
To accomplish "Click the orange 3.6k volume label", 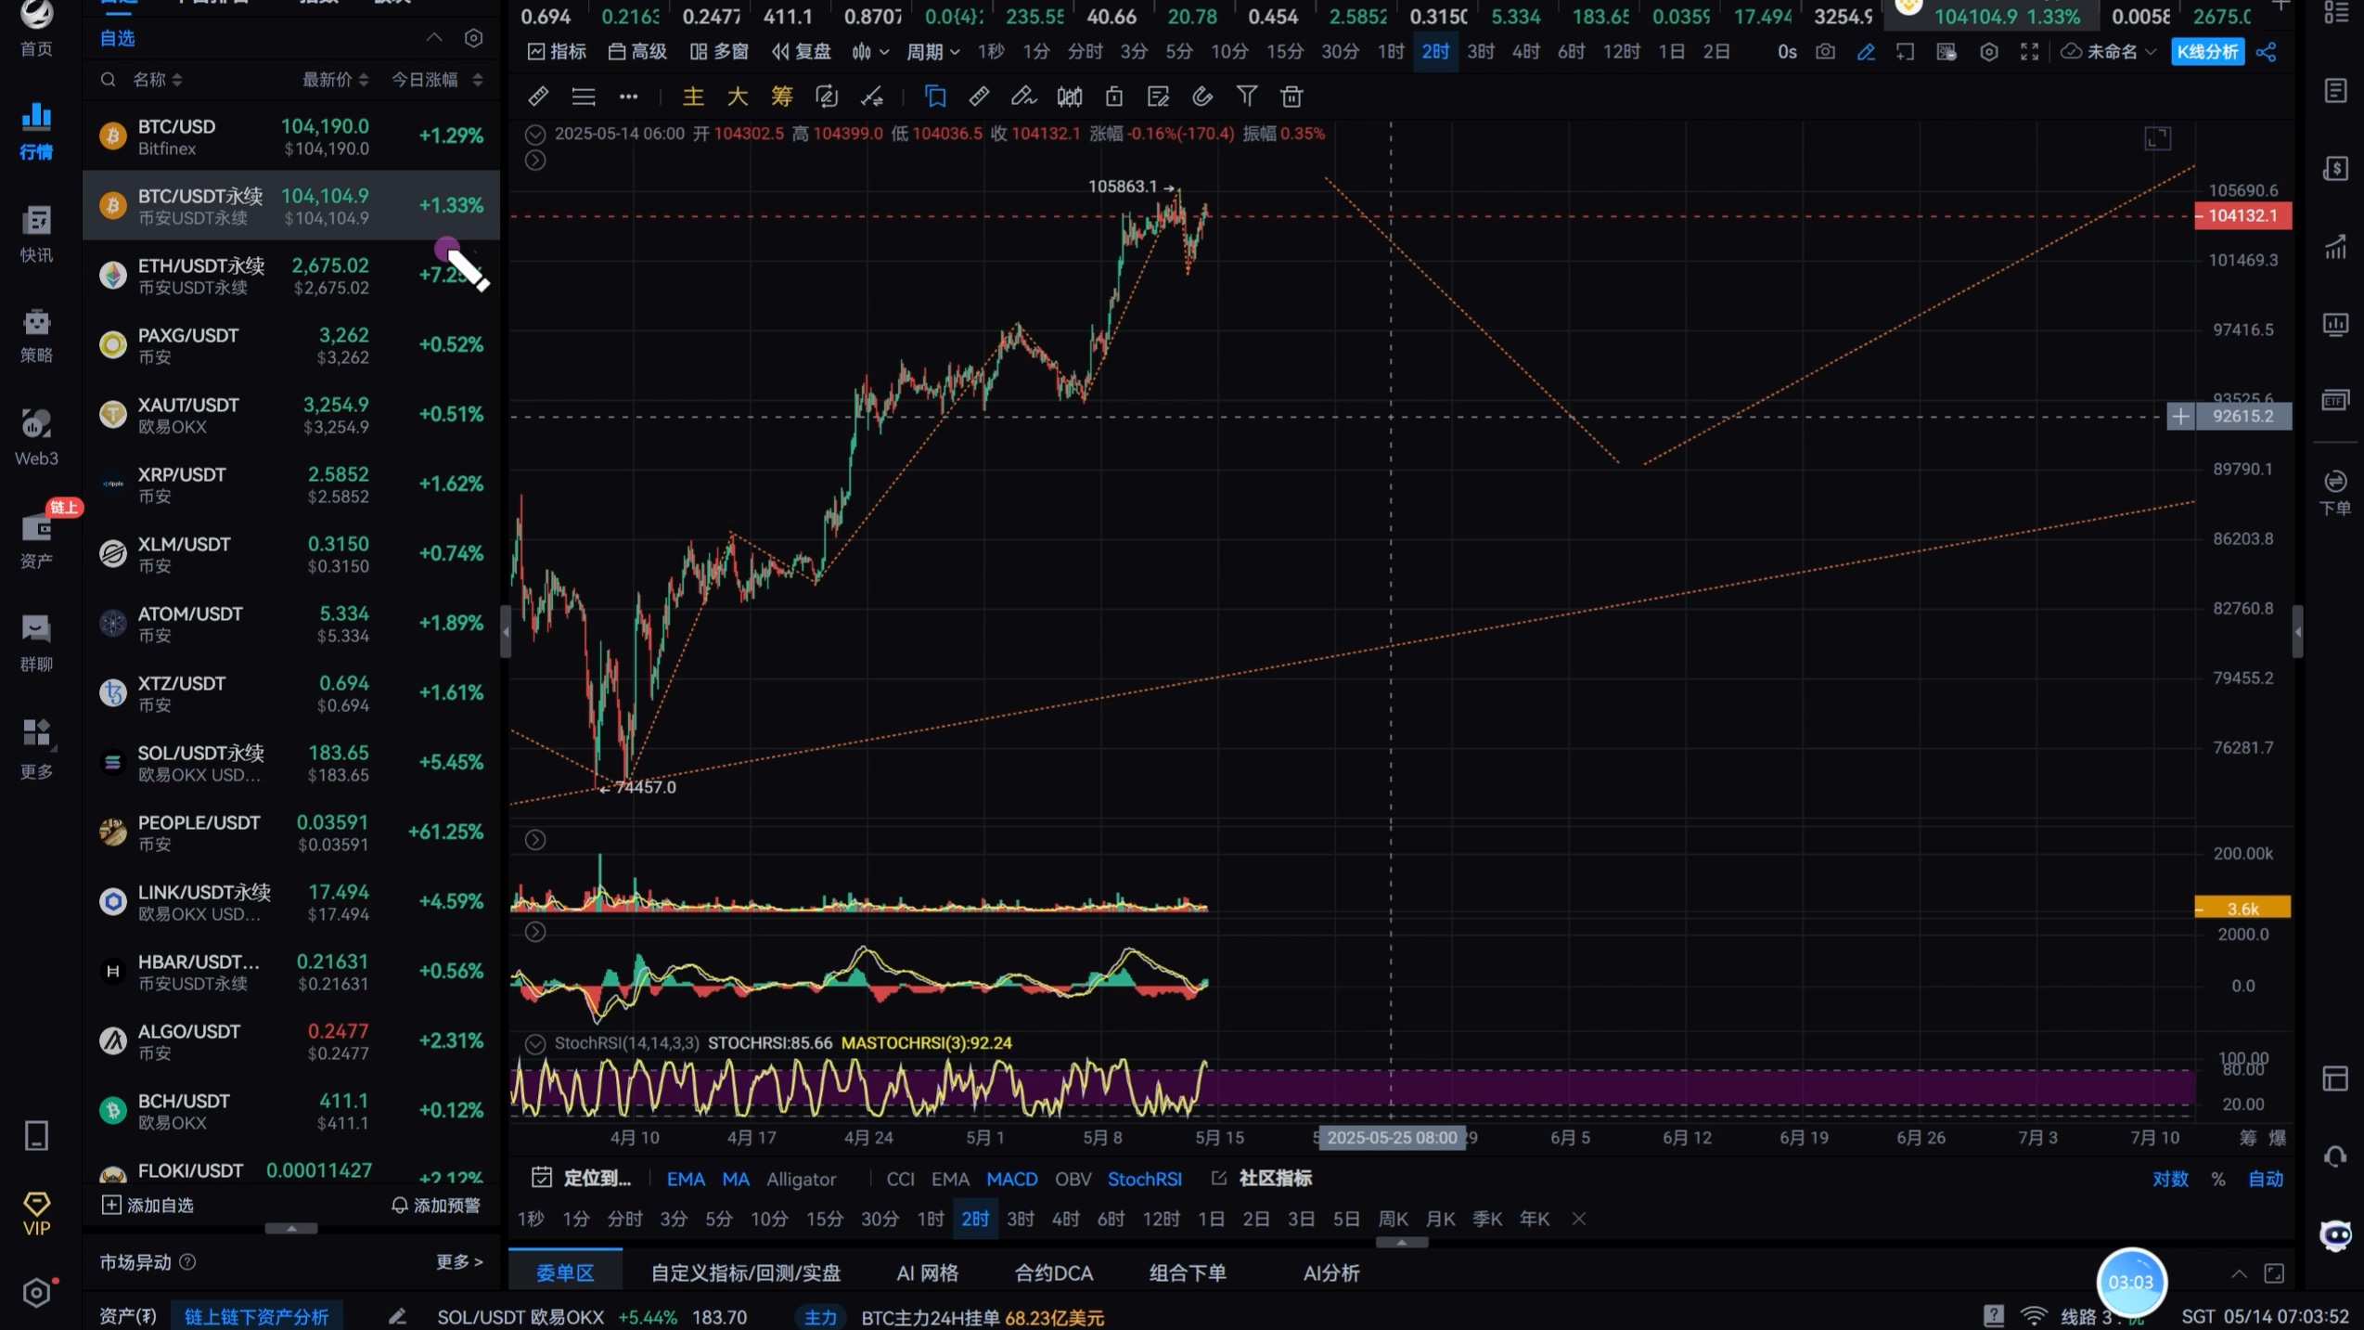I will (2242, 908).
